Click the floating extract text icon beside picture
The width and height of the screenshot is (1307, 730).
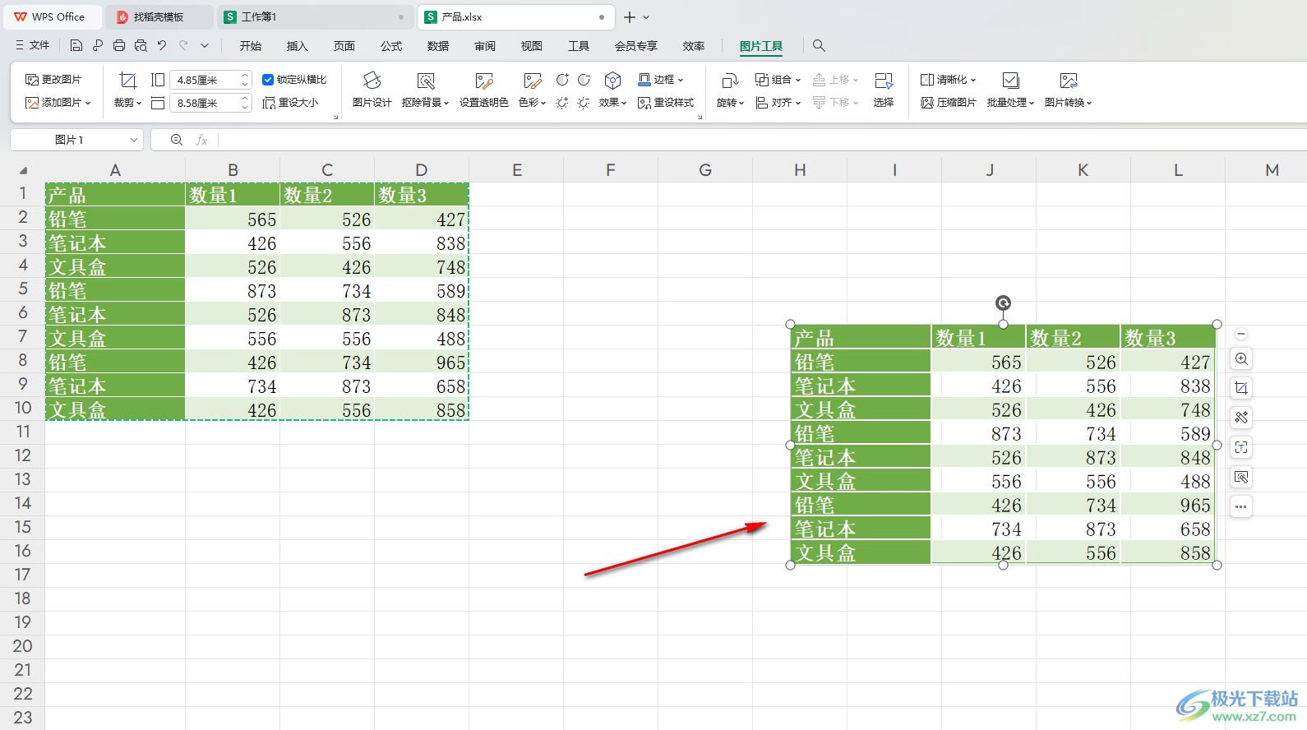1241,447
